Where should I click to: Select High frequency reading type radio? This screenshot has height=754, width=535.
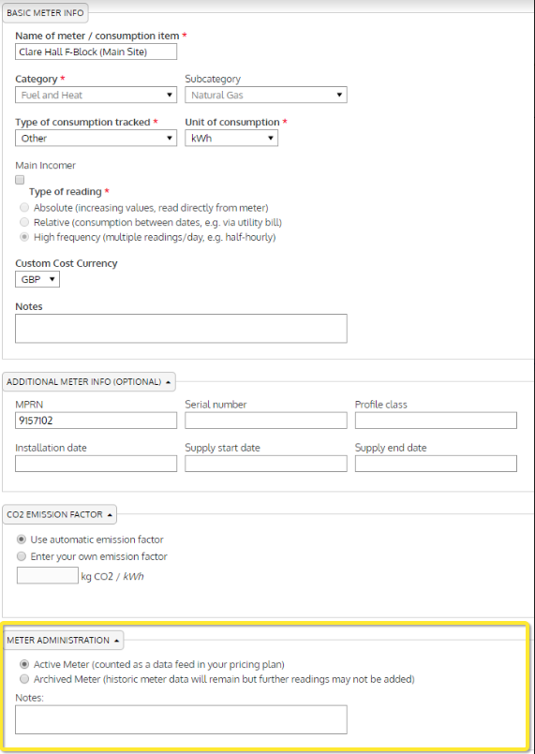point(24,237)
